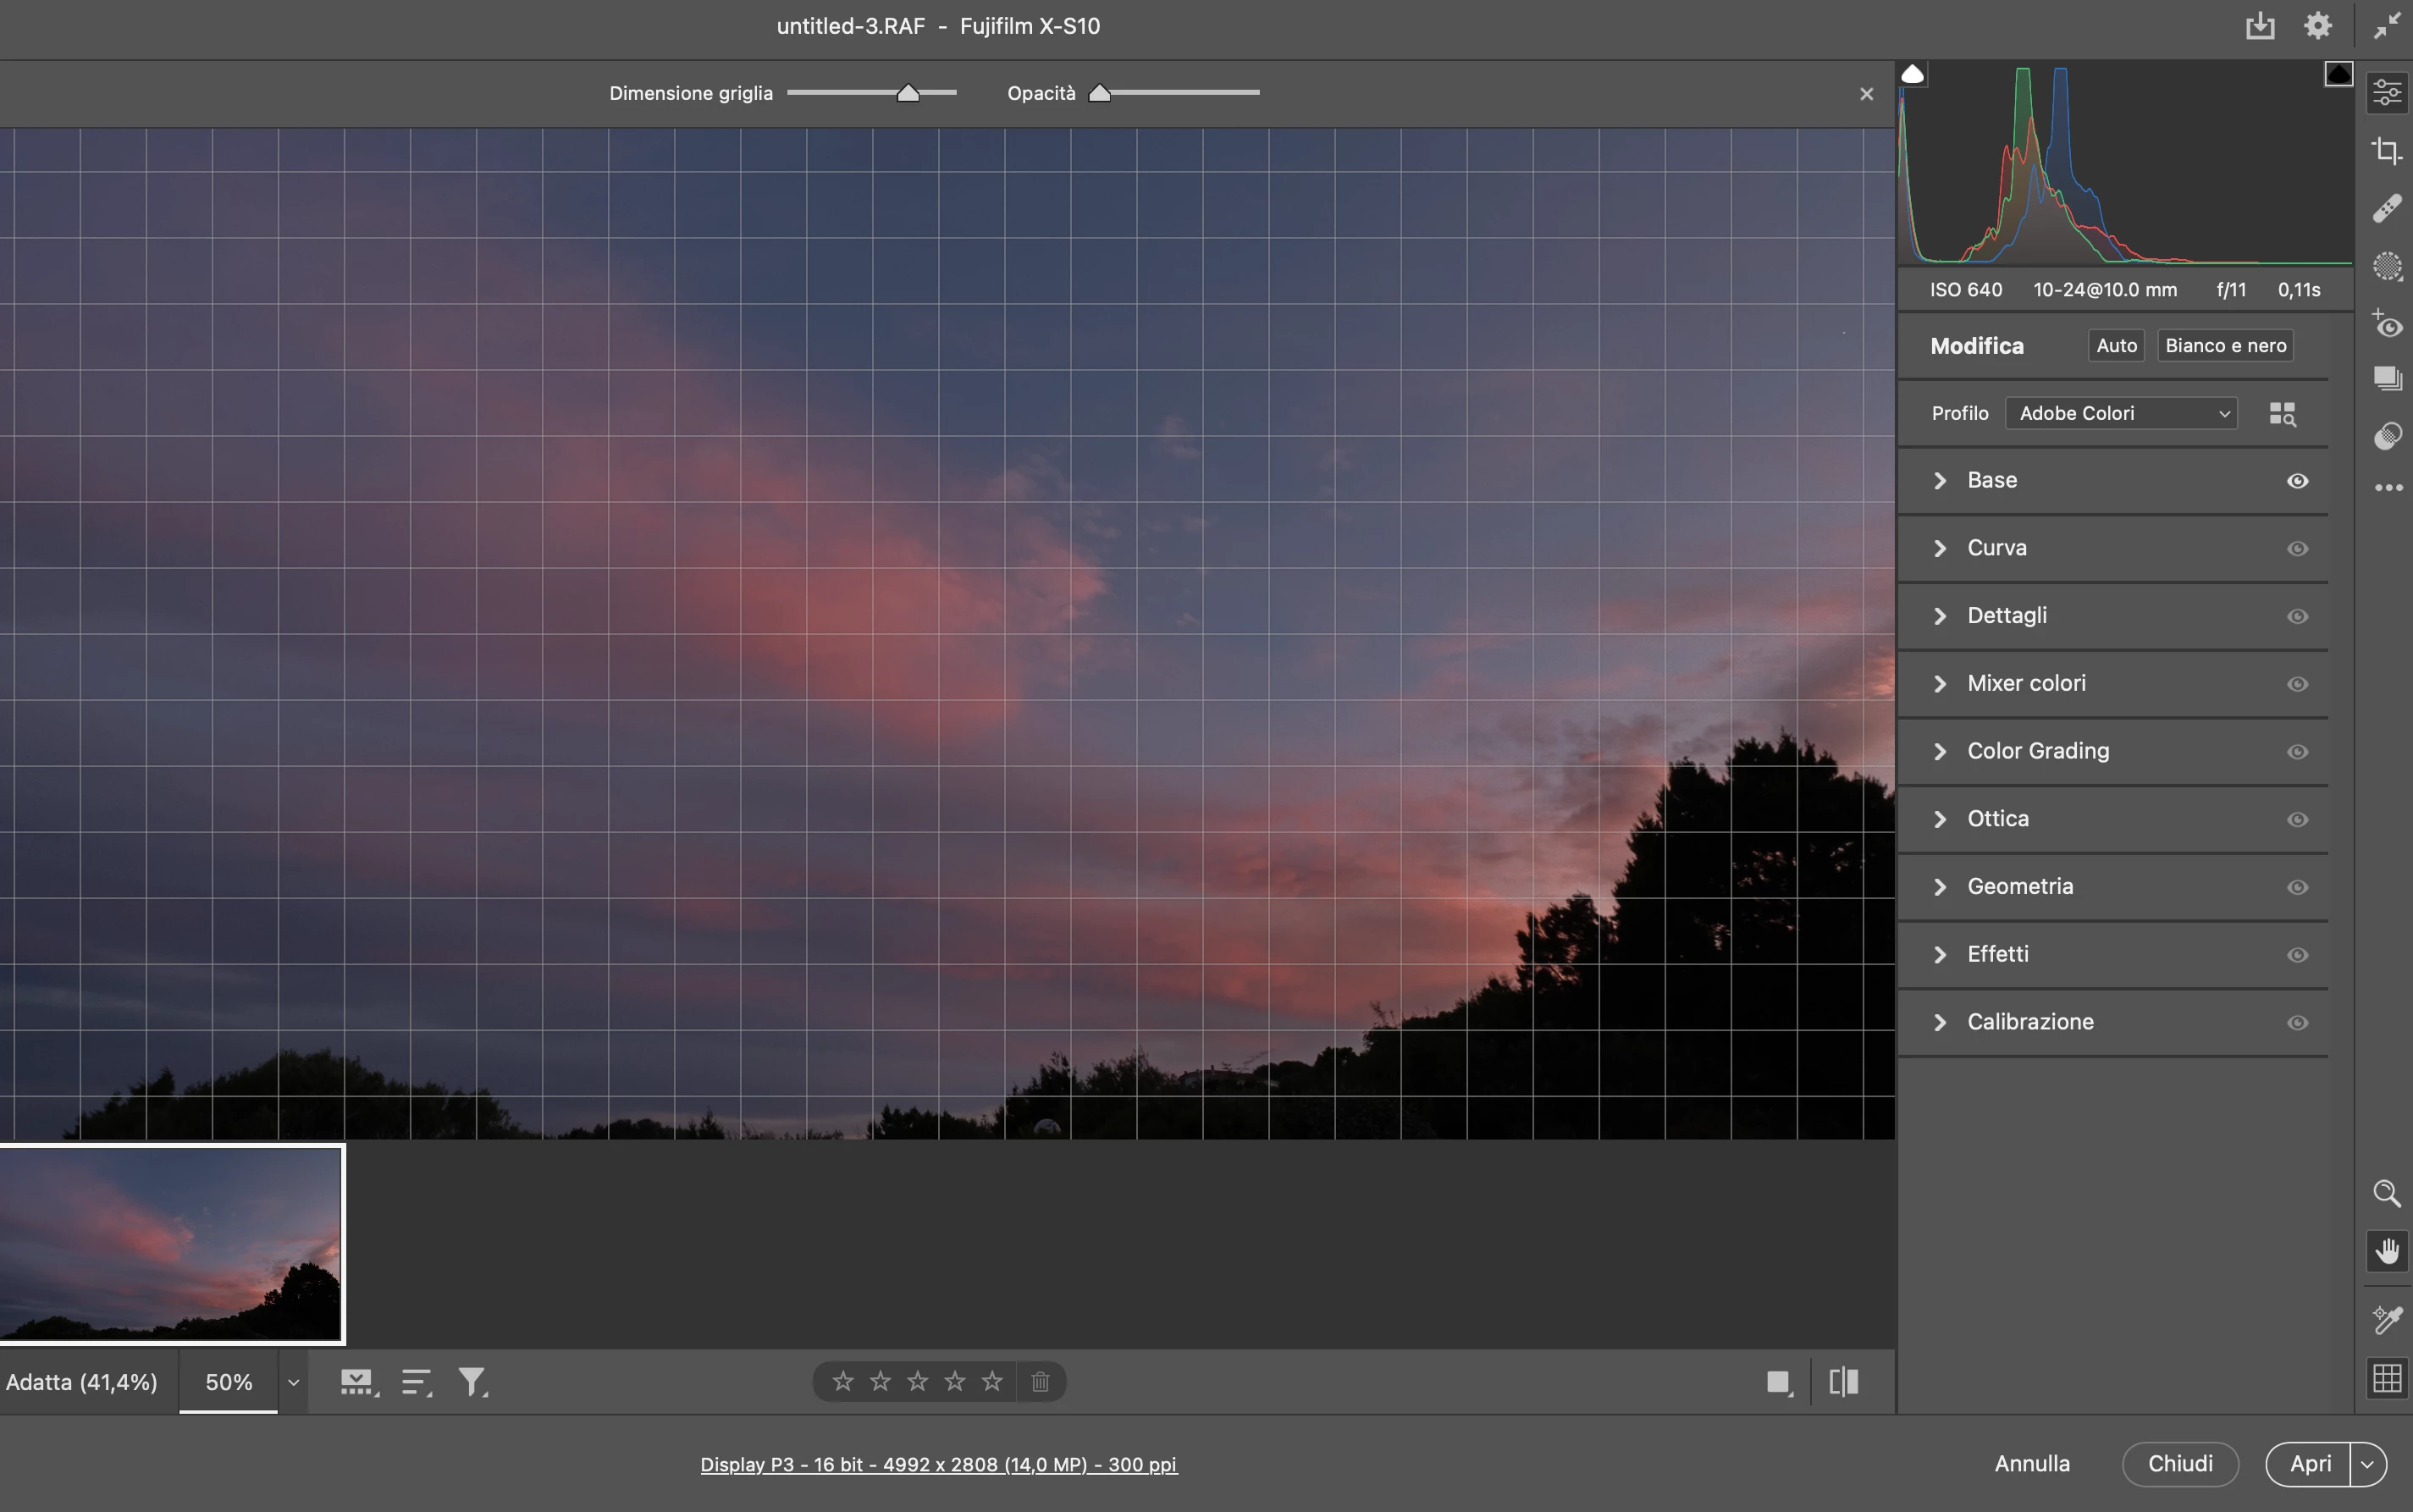
Task: Open the Masking tool
Action: tap(2387, 266)
